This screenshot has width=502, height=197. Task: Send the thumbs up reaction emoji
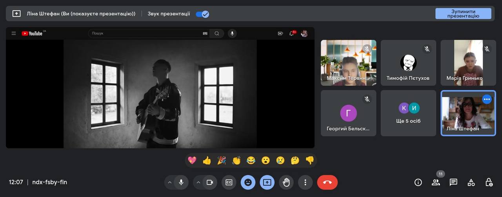(207, 160)
